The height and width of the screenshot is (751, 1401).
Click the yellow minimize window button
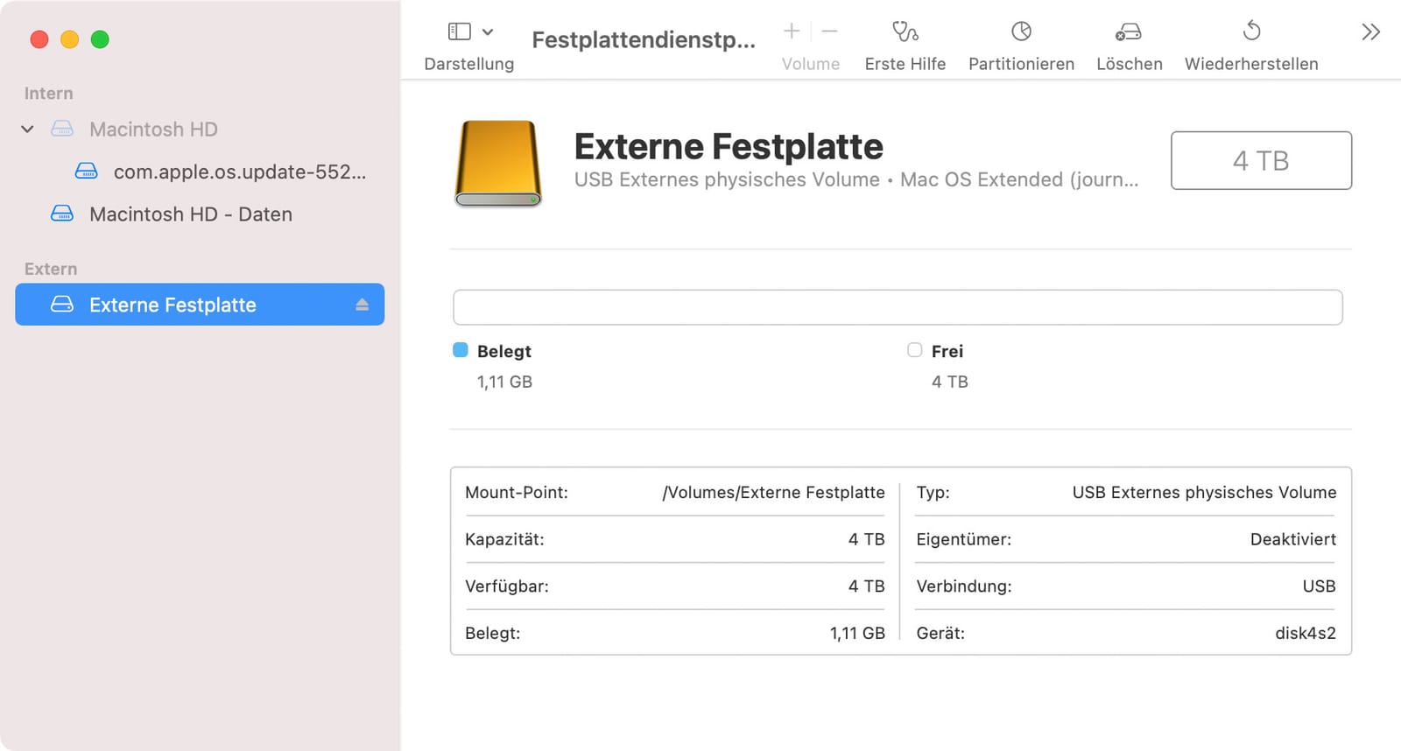click(x=69, y=39)
